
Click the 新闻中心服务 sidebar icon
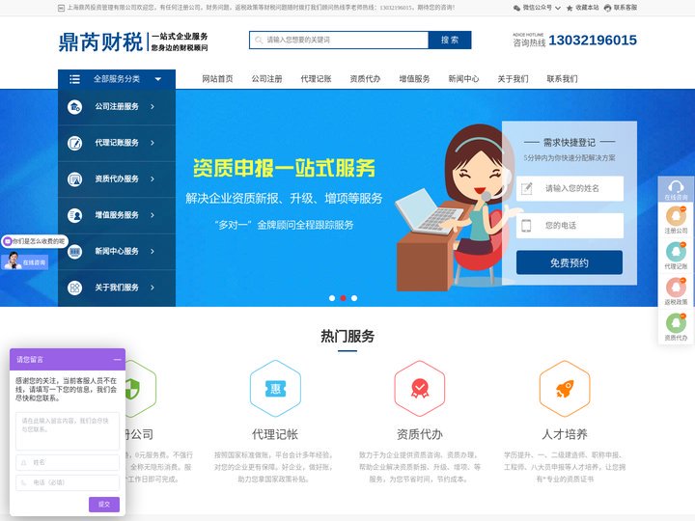click(x=74, y=252)
